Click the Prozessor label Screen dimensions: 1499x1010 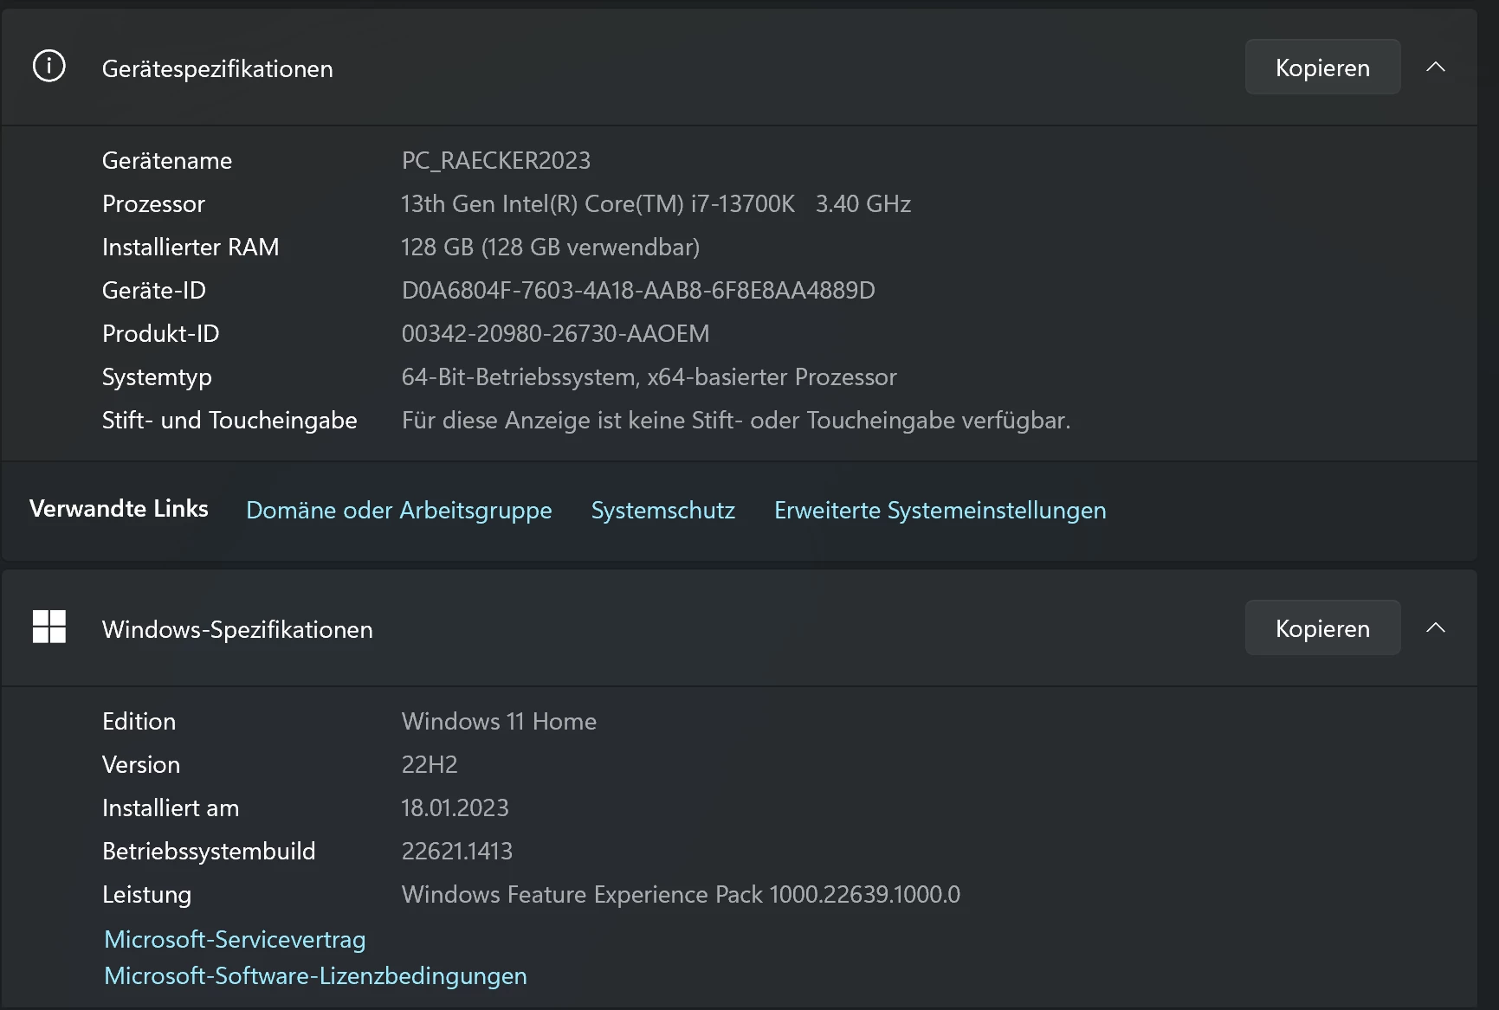tap(153, 203)
